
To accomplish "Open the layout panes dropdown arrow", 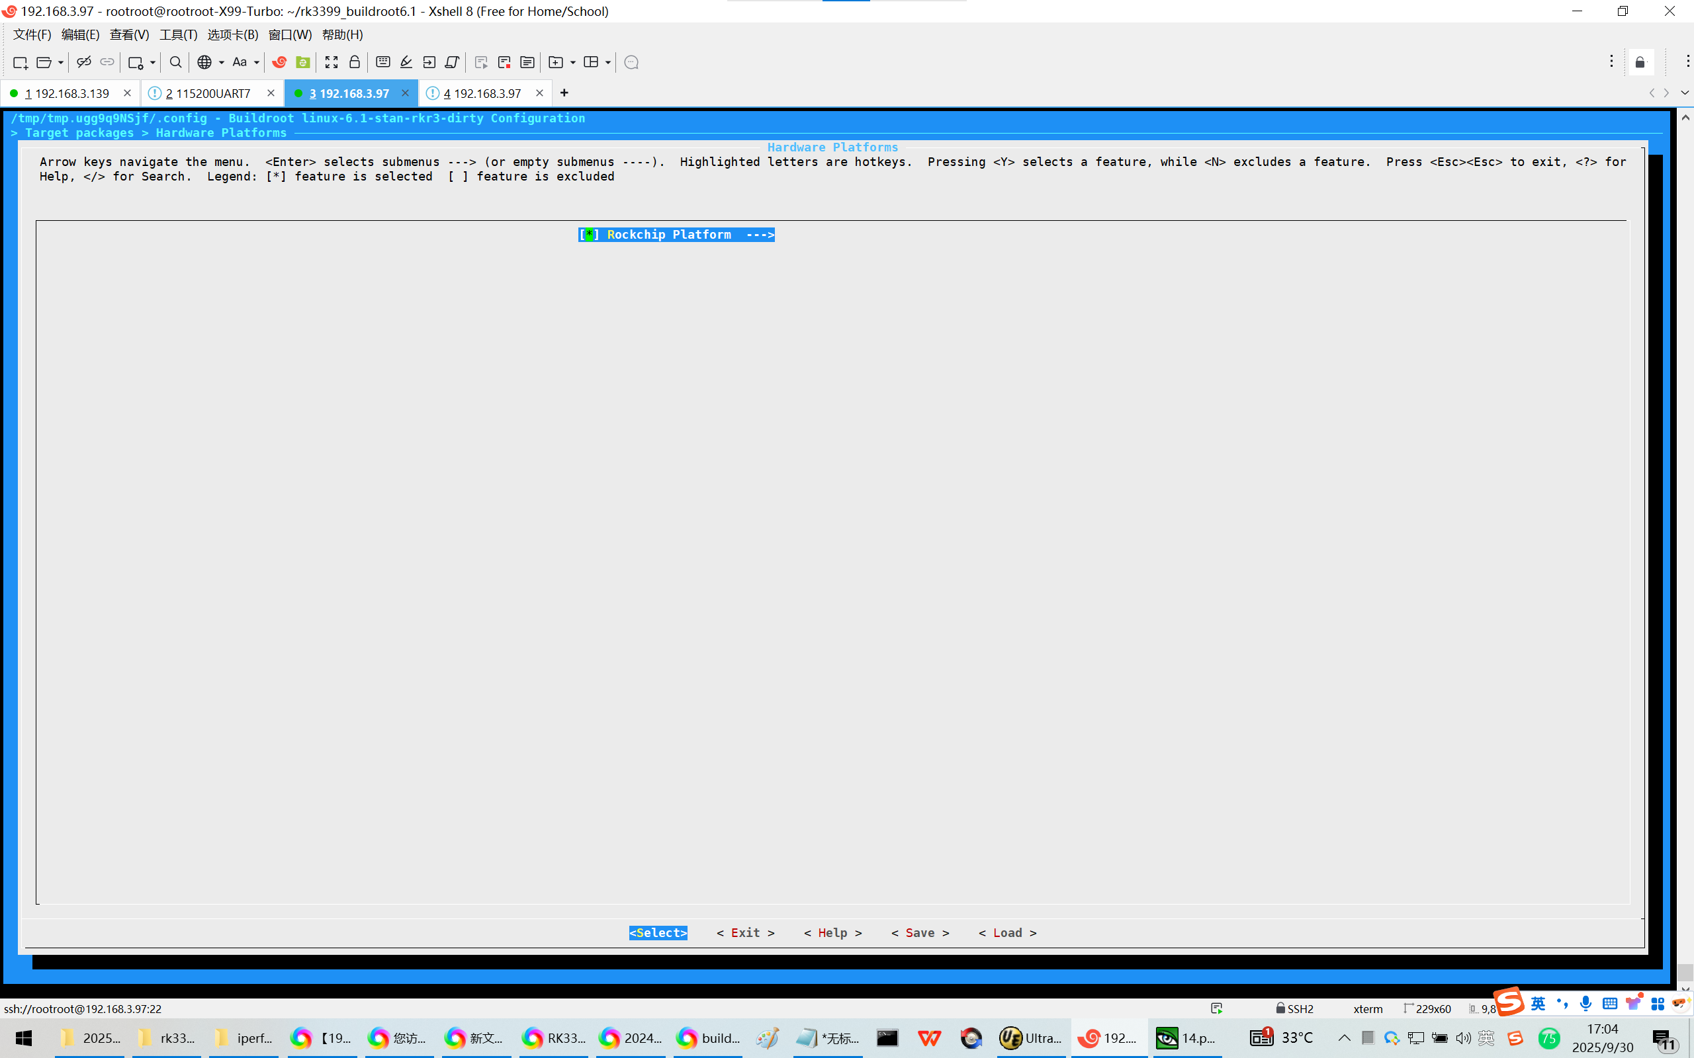I will 608,62.
